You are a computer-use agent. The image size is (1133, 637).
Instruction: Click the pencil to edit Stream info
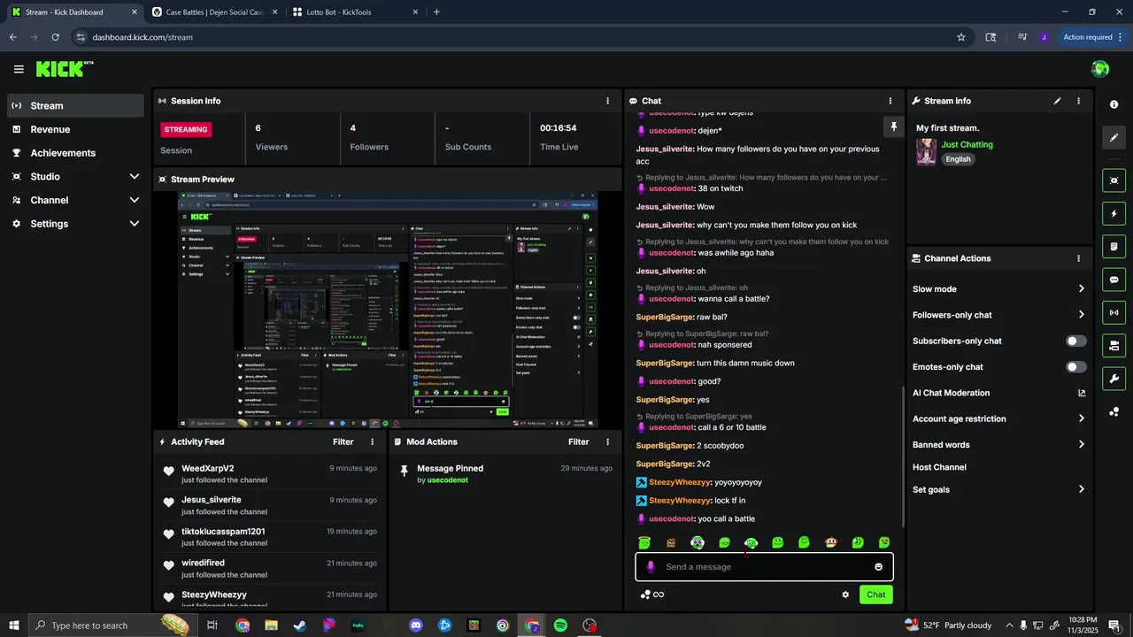pos(1057,101)
